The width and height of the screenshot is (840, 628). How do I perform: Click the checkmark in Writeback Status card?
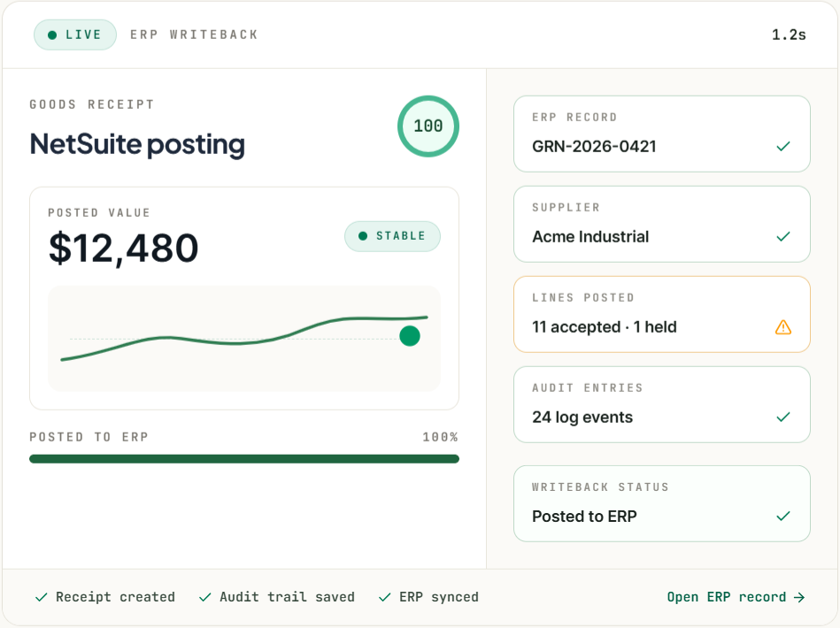[x=783, y=516]
